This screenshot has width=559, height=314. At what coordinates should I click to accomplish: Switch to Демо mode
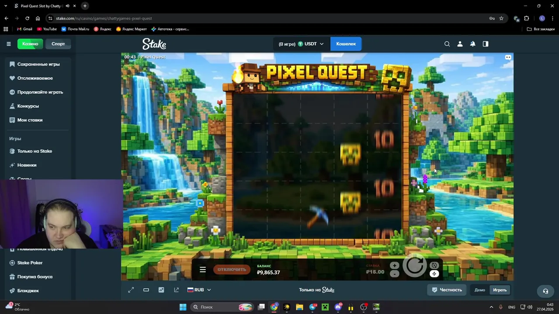[x=480, y=290]
